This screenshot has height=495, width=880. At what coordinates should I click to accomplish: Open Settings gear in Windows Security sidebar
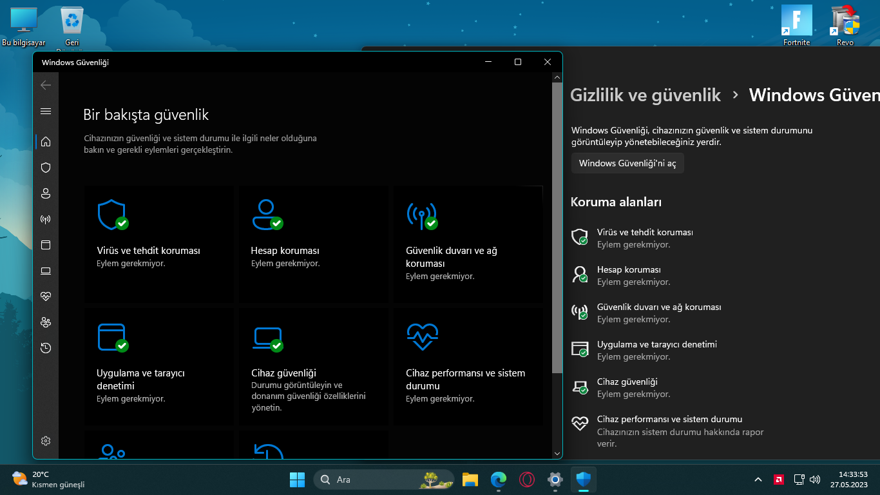point(46,441)
